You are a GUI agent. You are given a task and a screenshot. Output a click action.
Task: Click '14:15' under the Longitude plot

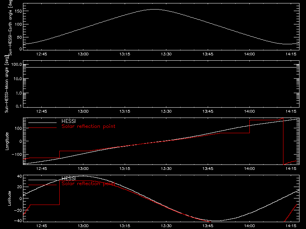291,169
